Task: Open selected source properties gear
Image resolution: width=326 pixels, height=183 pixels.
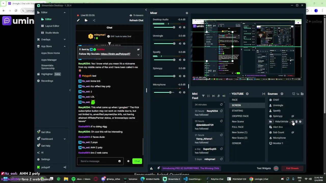Action: pos(300,122)
